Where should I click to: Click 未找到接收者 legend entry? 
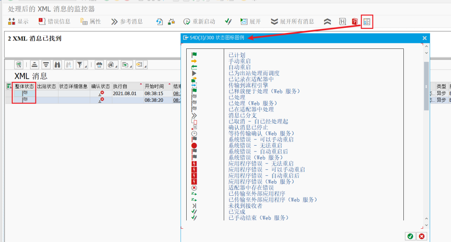(x=246, y=206)
